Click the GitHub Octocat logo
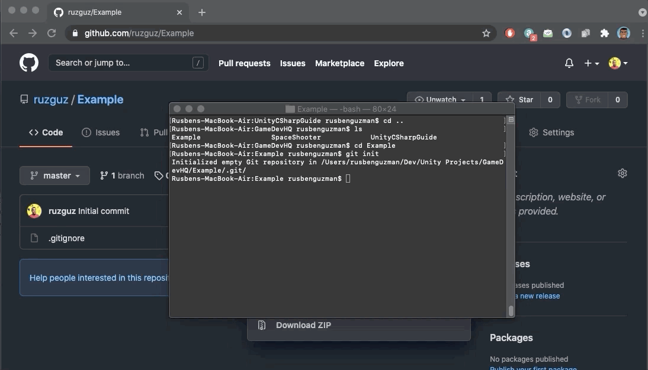This screenshot has width=648, height=370. (x=29, y=63)
